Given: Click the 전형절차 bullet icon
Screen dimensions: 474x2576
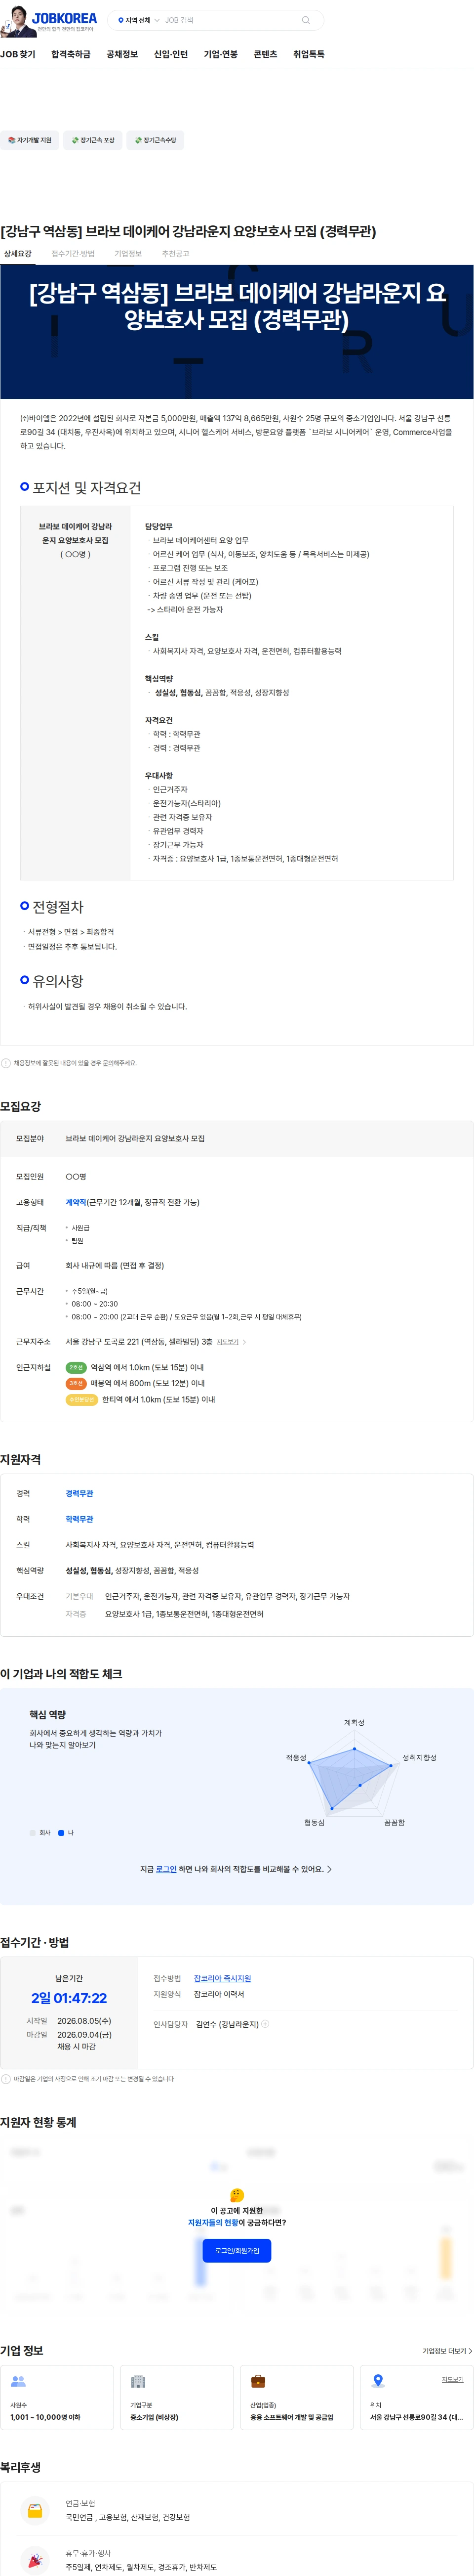Looking at the screenshot, I should 25,905.
